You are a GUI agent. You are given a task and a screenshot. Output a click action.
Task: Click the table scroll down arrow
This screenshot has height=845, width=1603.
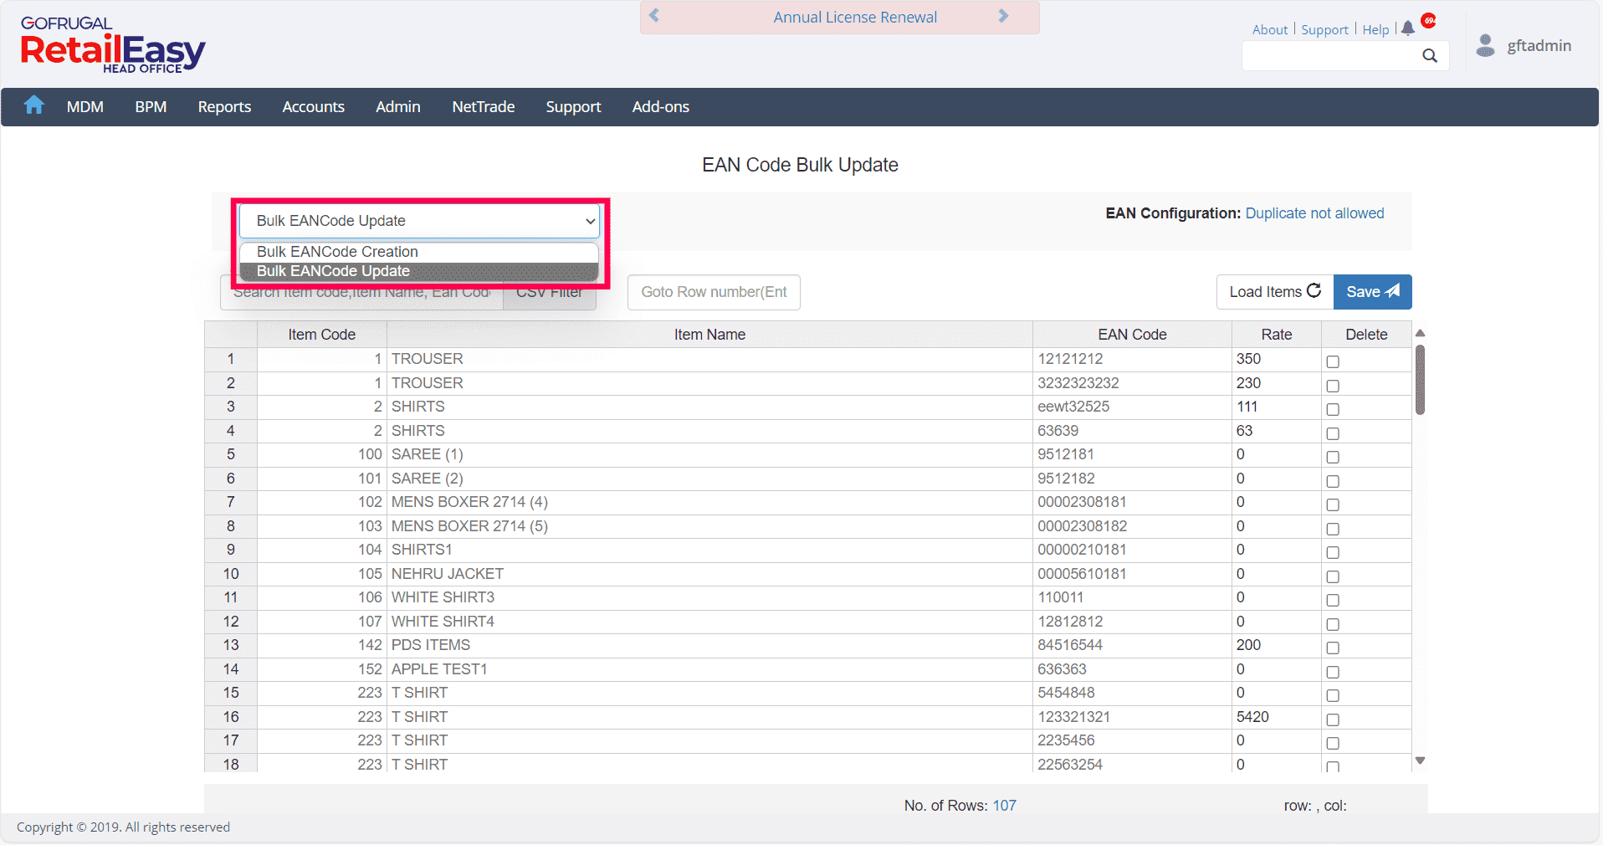[x=1420, y=760]
